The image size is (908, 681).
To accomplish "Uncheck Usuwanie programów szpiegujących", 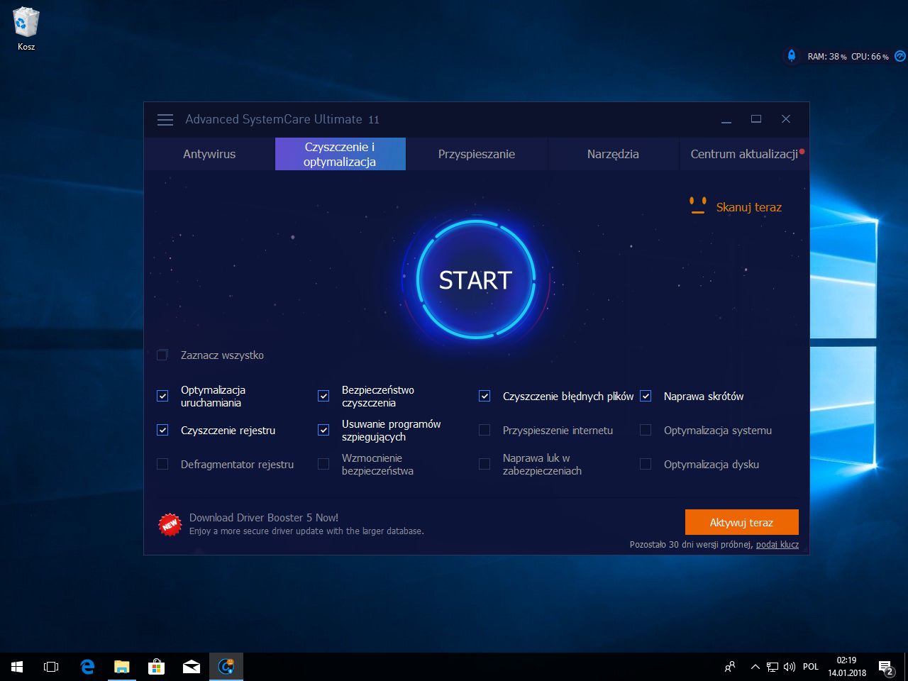I will [323, 430].
